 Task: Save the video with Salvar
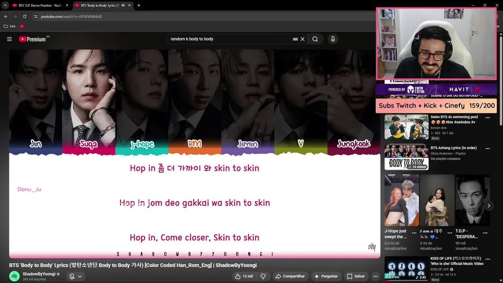[356, 276]
